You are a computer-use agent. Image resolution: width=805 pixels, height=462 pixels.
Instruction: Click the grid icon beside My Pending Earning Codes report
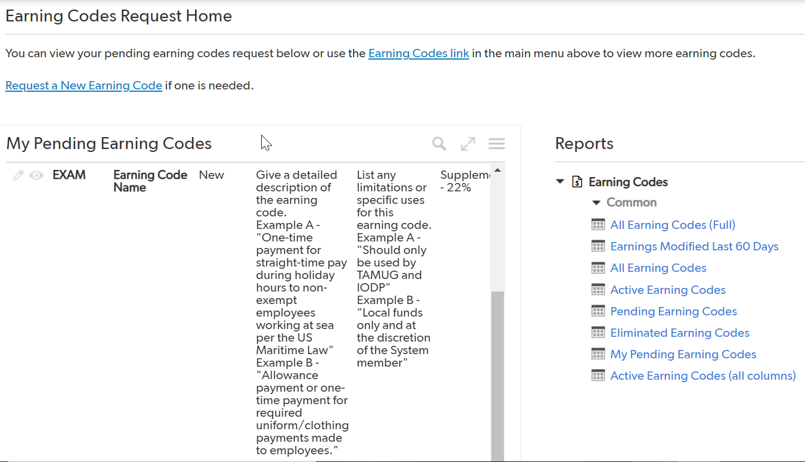point(598,354)
